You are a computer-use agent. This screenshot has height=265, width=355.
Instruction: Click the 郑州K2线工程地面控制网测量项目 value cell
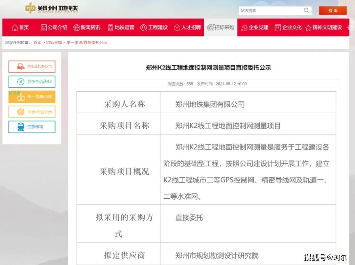pos(248,124)
